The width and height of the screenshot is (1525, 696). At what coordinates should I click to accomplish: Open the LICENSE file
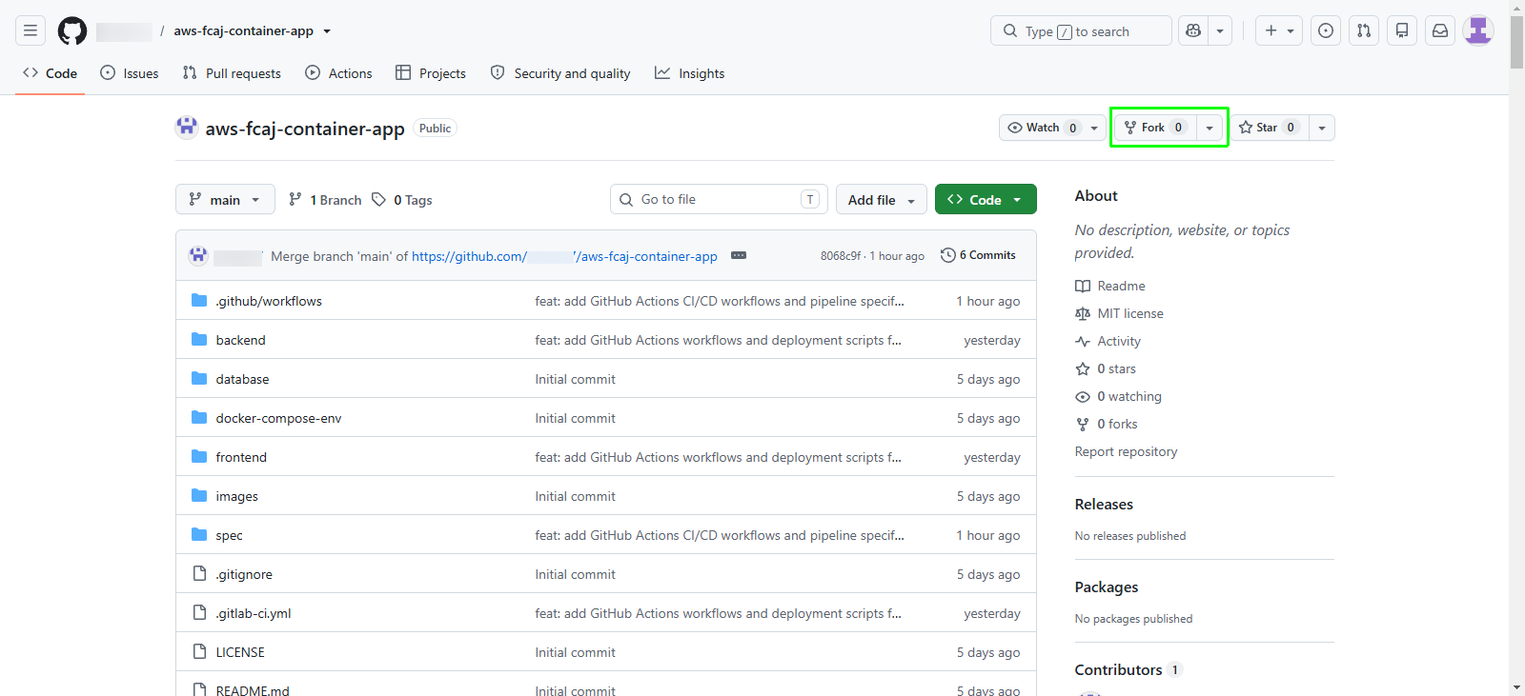240,652
